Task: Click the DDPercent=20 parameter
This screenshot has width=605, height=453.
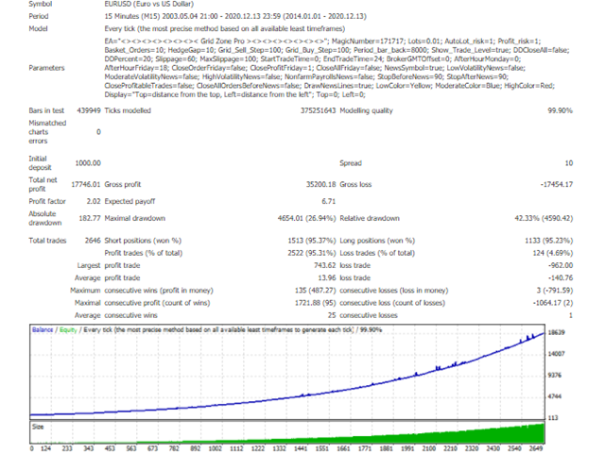Action: (127, 59)
